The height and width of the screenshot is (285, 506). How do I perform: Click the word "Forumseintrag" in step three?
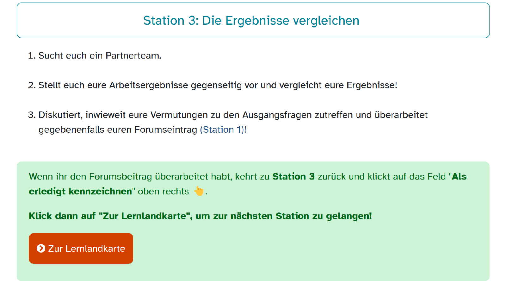point(166,130)
